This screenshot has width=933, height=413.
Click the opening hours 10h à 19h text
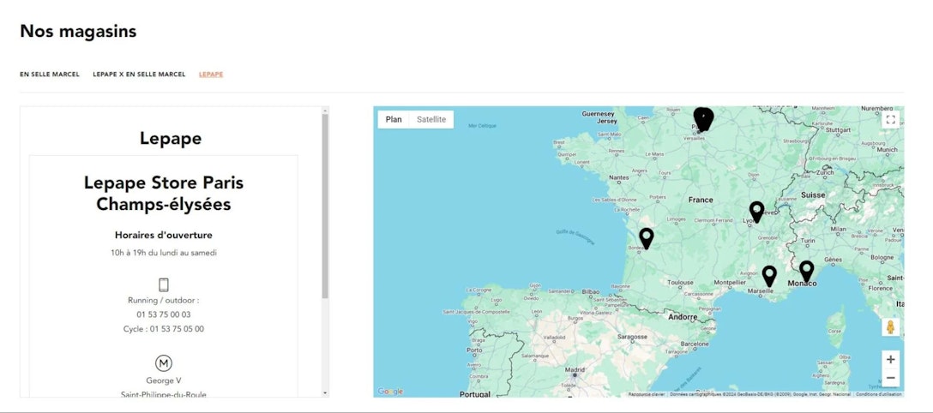[x=164, y=253]
